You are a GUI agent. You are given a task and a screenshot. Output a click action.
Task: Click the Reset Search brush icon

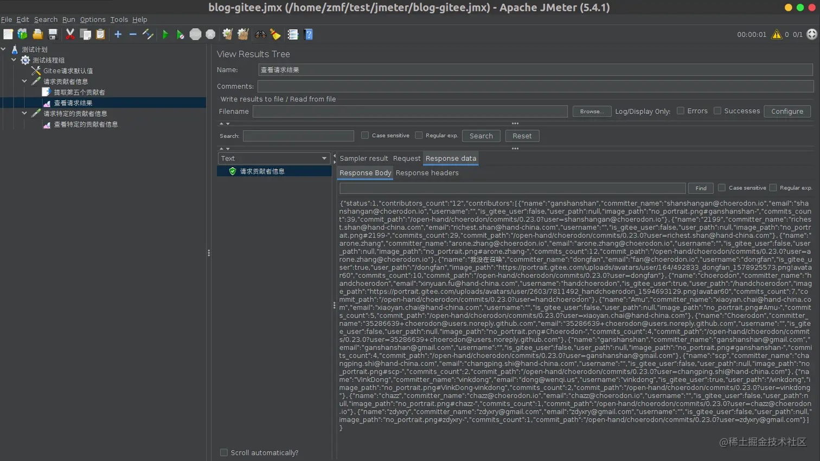(x=276, y=34)
